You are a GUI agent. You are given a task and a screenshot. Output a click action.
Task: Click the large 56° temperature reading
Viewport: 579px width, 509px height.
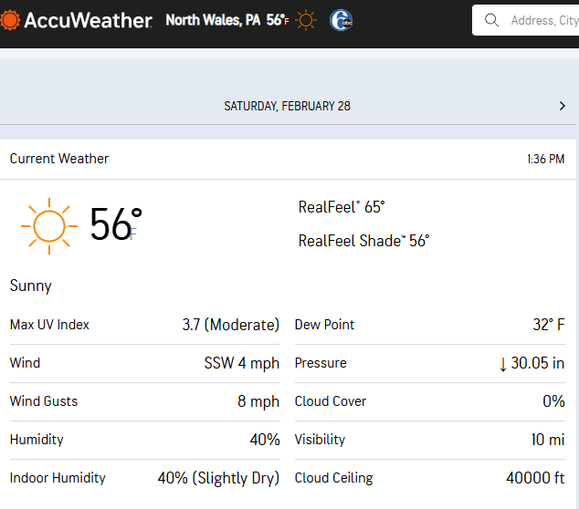click(x=115, y=224)
